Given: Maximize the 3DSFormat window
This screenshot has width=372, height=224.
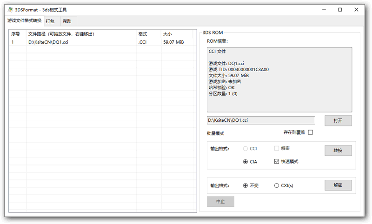Looking at the screenshot, I should 340,9.
